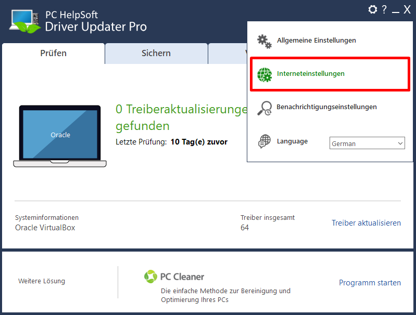Switch to the Sichern tab
The image size is (416, 315).
156,53
